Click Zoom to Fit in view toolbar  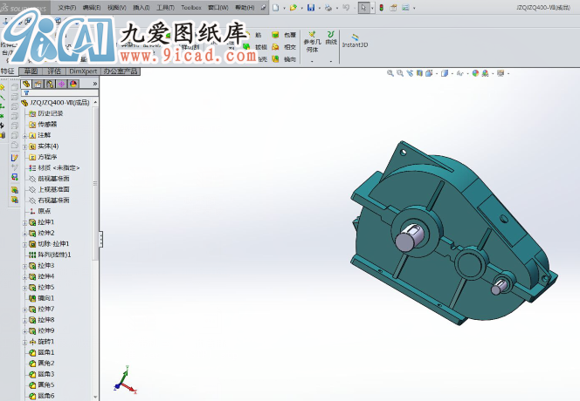pyautogui.click(x=390, y=73)
